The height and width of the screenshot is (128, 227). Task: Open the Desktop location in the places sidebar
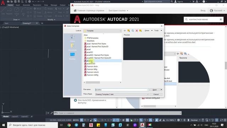click(x=72, y=56)
